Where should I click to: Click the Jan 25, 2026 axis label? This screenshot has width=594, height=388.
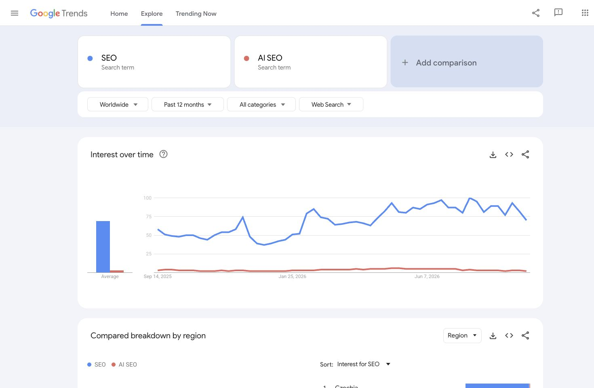coord(292,276)
